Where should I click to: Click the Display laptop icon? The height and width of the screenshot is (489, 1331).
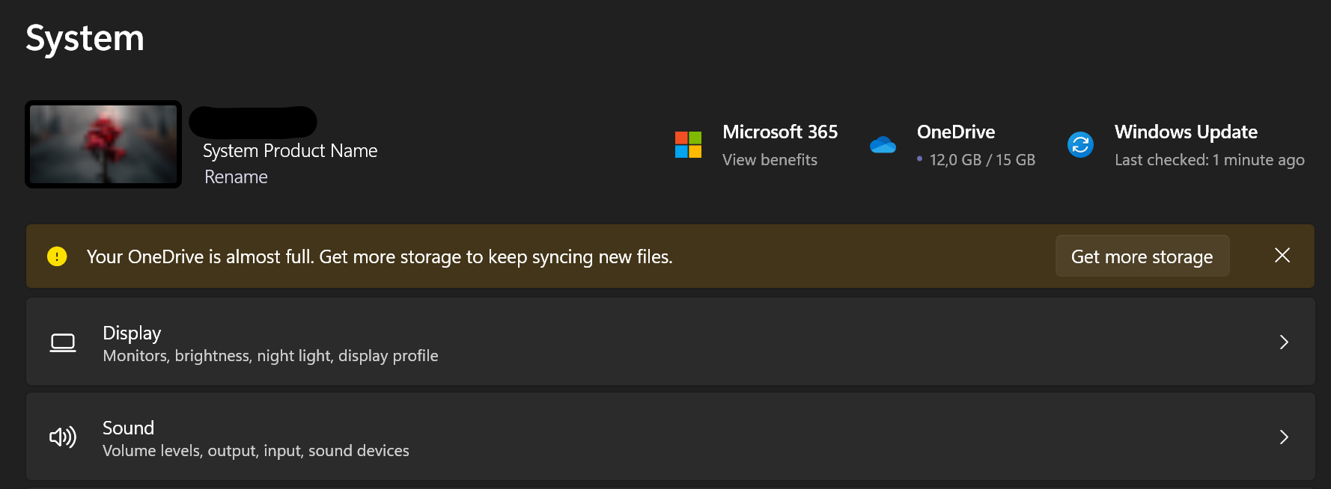click(x=63, y=342)
